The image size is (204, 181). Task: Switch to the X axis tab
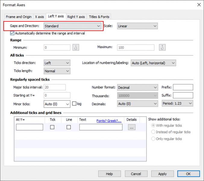[39, 17]
